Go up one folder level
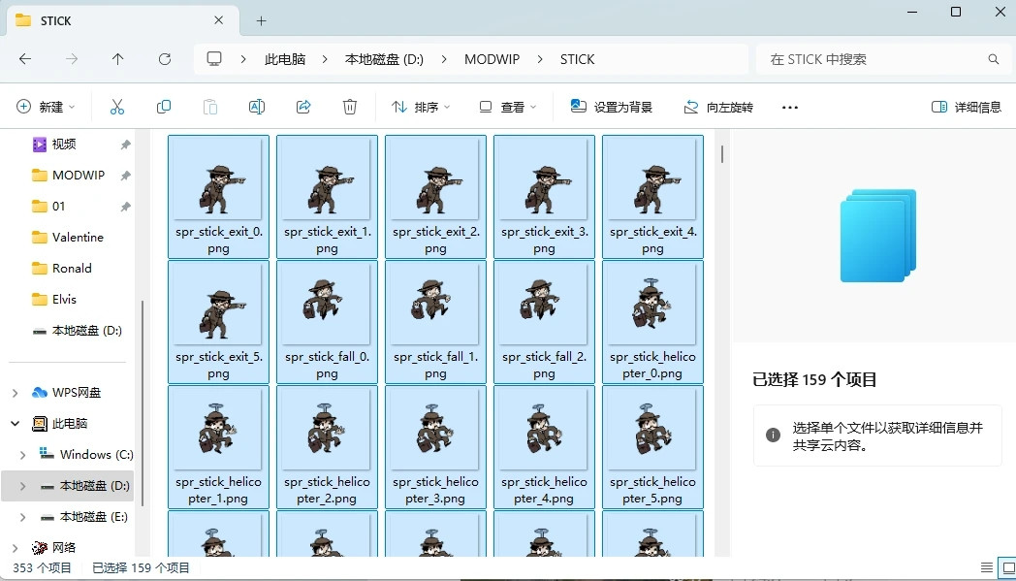The width and height of the screenshot is (1016, 581). [118, 59]
